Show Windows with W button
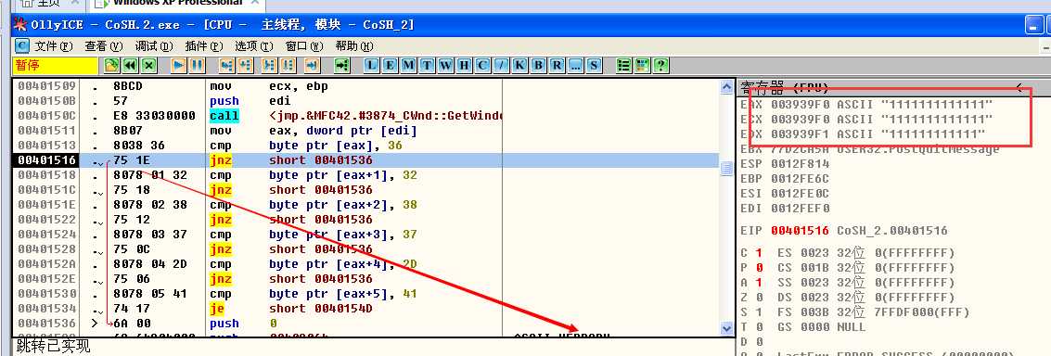This screenshot has width=1051, height=356. pyautogui.click(x=446, y=65)
